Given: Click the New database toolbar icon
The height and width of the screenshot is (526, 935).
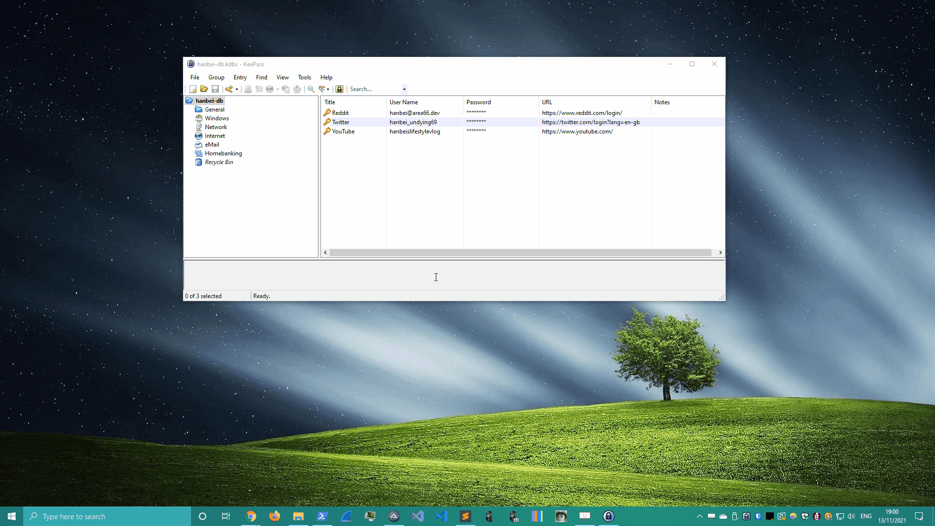Looking at the screenshot, I should coord(193,89).
